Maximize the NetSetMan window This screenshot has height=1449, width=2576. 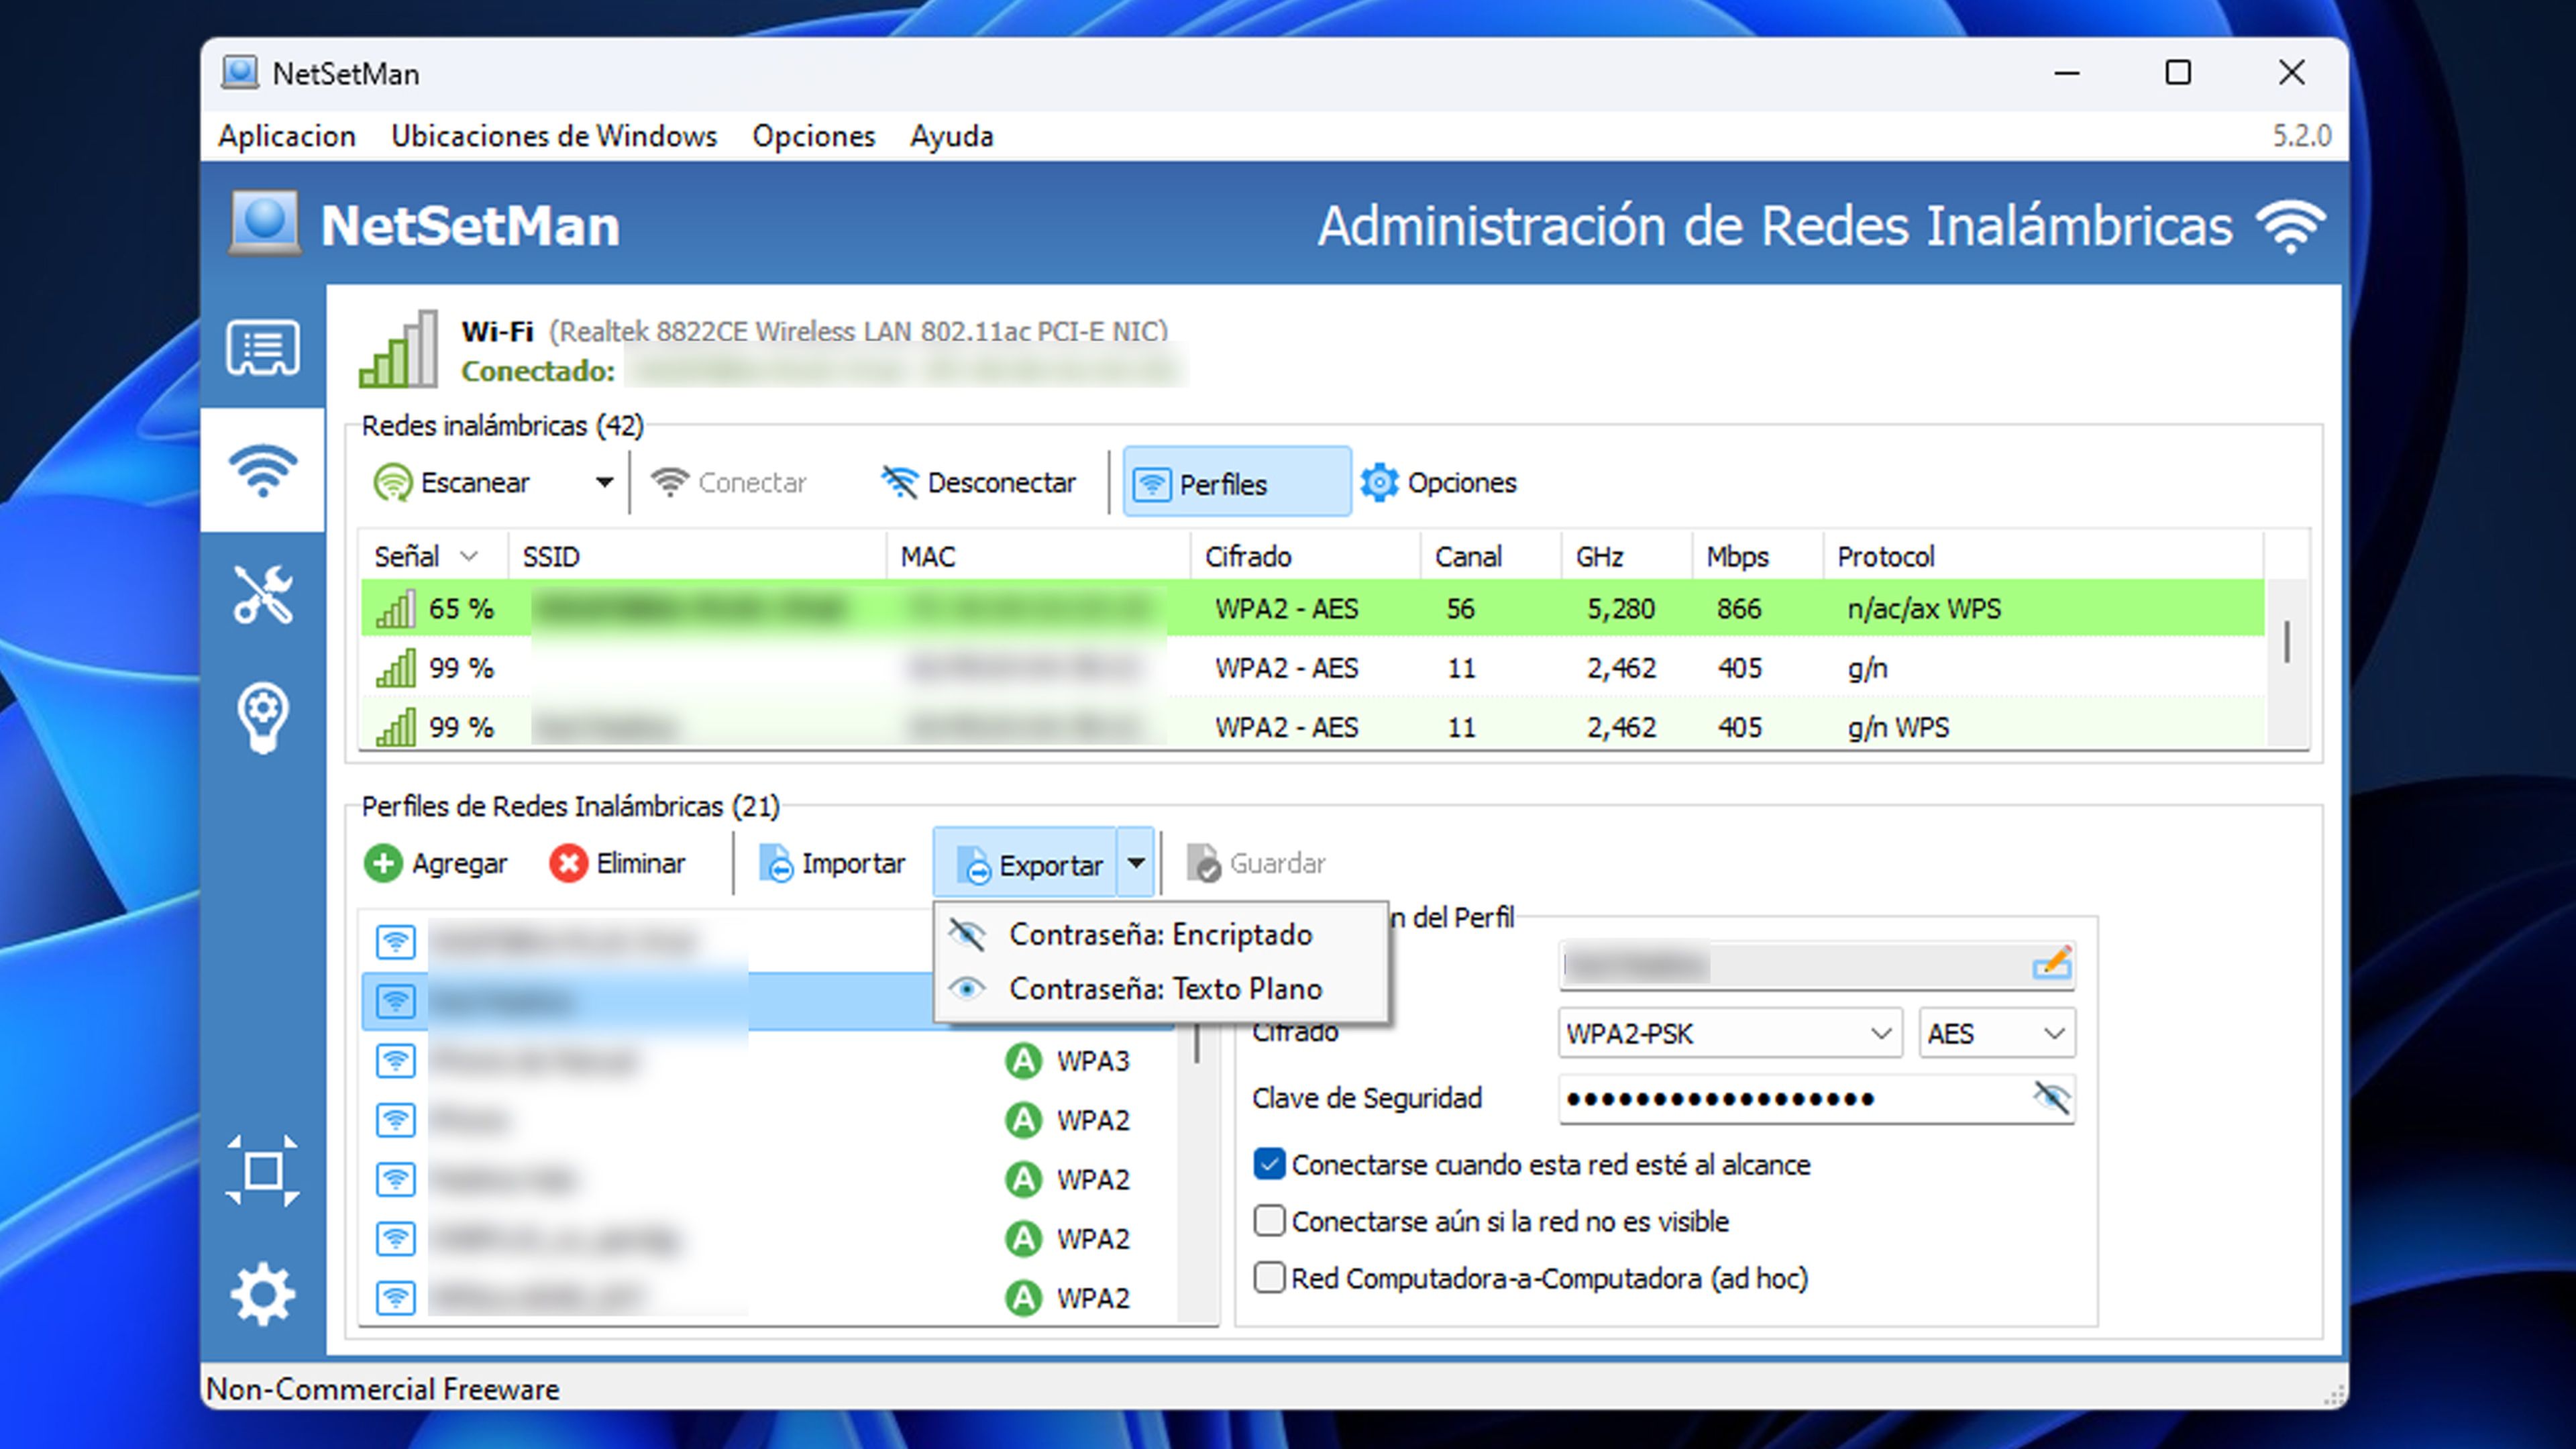2178,73
